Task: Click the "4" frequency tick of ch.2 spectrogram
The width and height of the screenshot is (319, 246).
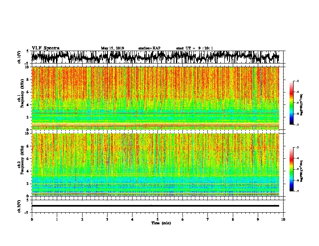Action: point(29,171)
